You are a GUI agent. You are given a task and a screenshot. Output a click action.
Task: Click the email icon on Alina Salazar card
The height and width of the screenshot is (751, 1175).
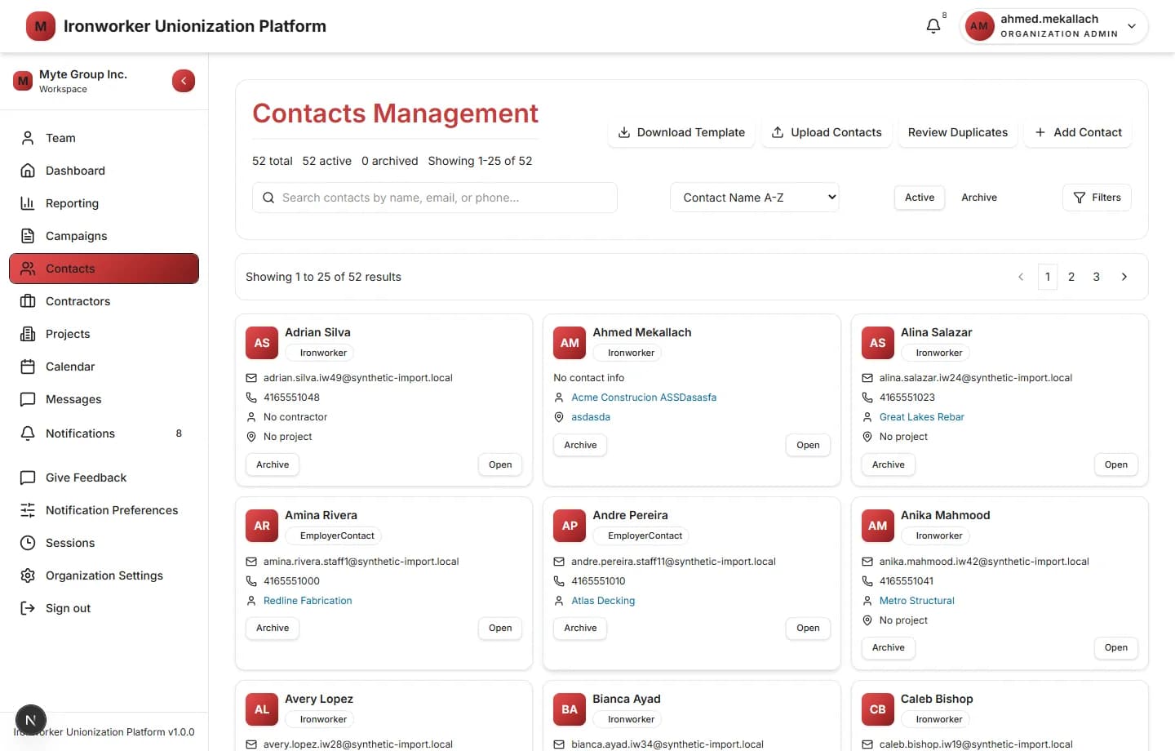click(867, 378)
